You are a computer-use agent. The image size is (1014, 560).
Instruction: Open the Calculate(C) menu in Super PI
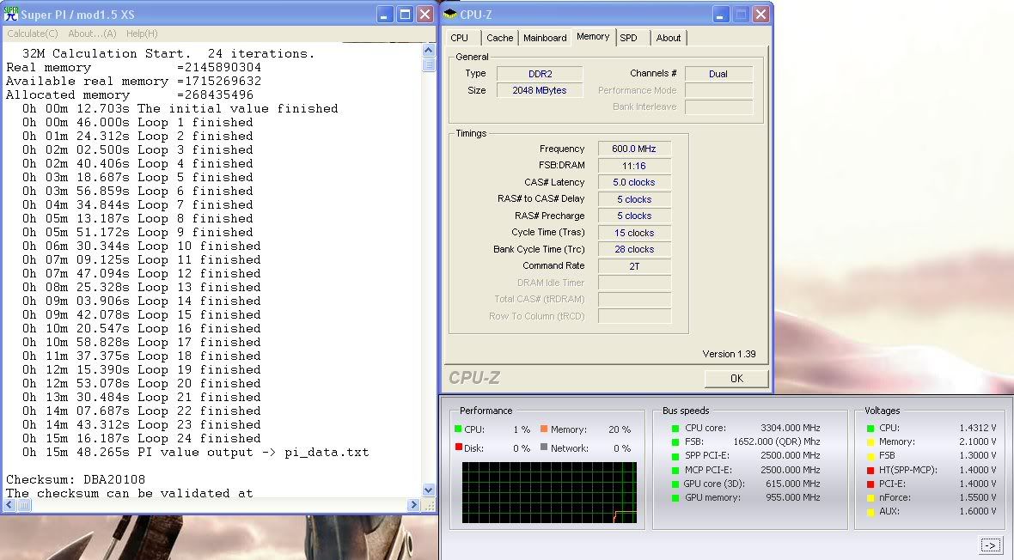(x=33, y=33)
